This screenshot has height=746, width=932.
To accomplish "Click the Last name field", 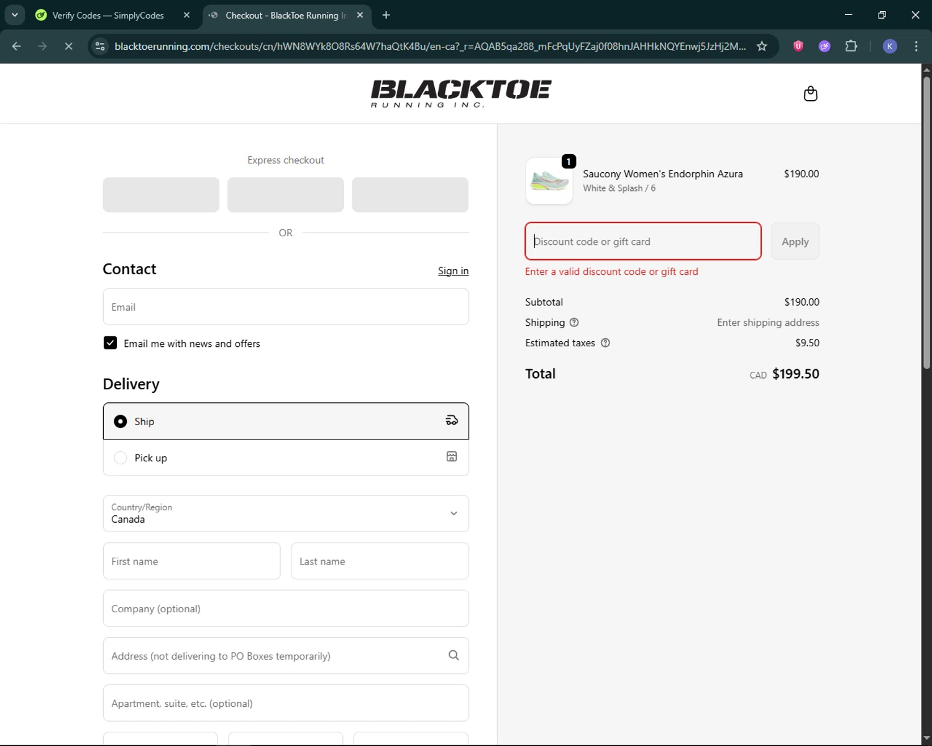I will click(x=380, y=561).
